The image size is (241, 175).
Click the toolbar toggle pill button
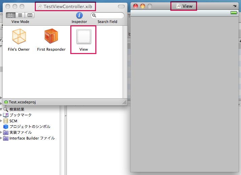(x=121, y=6)
